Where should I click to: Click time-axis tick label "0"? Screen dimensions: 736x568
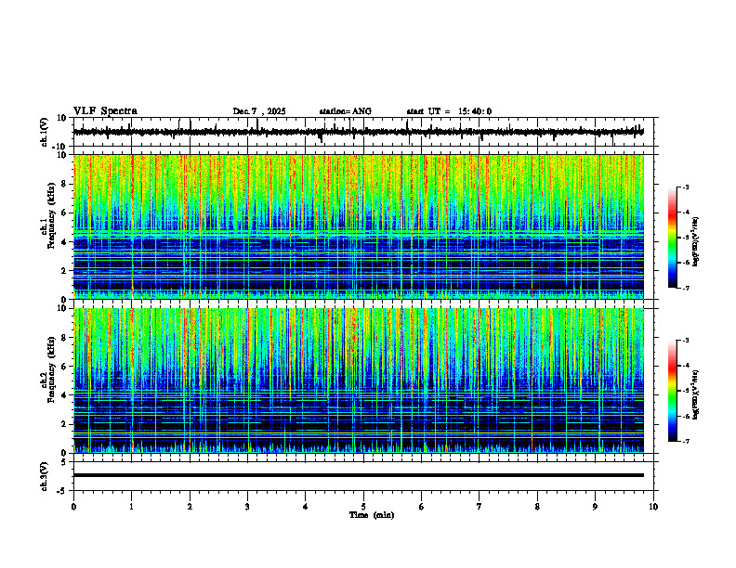[73, 507]
